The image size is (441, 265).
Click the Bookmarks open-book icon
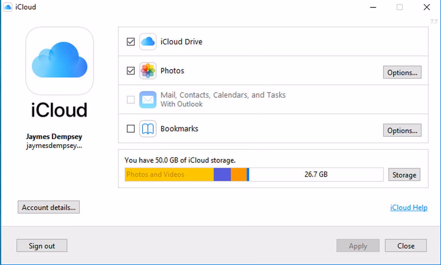[x=148, y=128]
